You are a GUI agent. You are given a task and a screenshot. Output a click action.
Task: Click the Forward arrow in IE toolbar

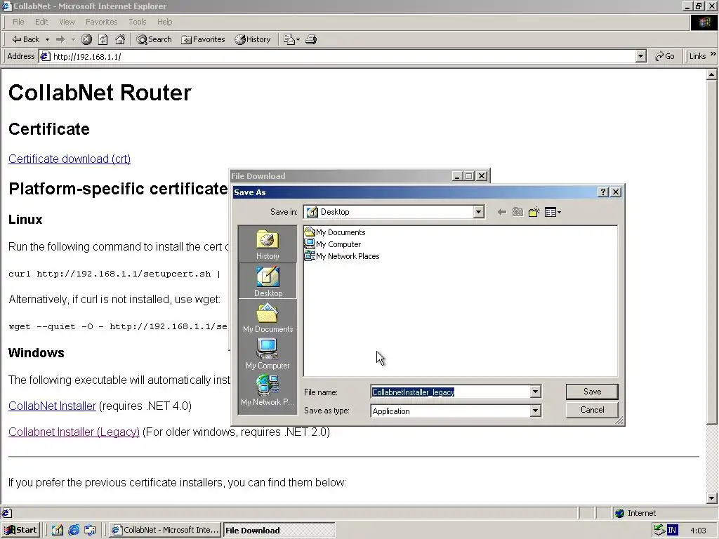tap(60, 39)
